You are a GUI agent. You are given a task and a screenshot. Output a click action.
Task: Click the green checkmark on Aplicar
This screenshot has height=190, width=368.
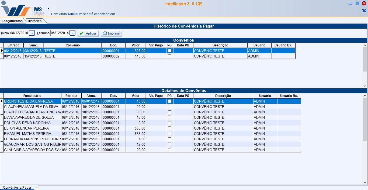(82, 33)
